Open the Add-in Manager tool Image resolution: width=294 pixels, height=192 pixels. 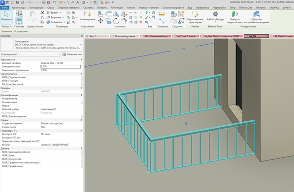pyautogui.click(x=215, y=16)
